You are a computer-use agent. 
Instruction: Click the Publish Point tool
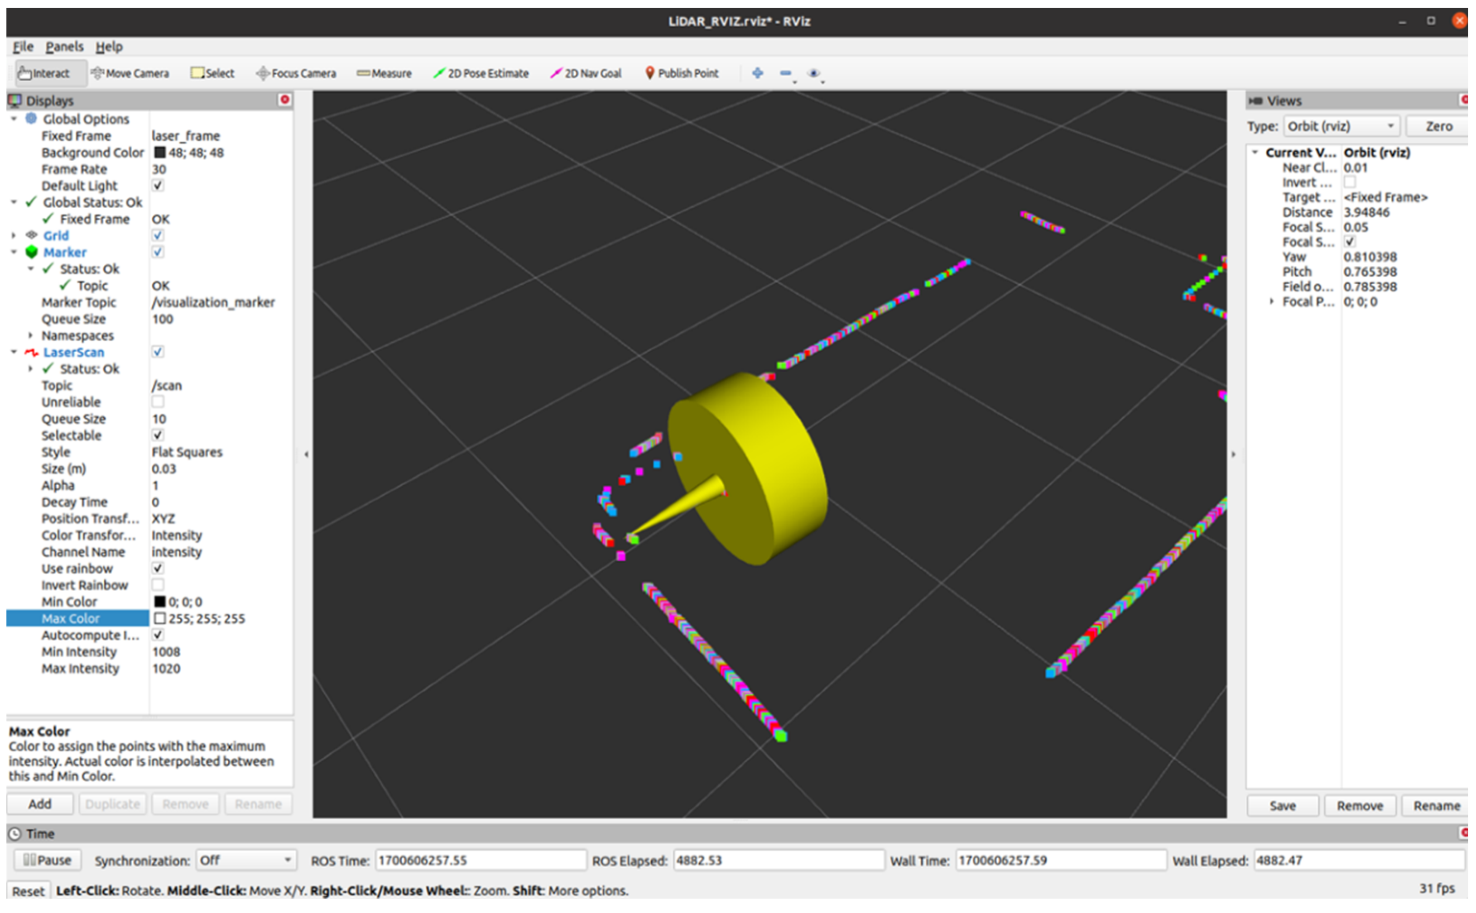coord(682,73)
